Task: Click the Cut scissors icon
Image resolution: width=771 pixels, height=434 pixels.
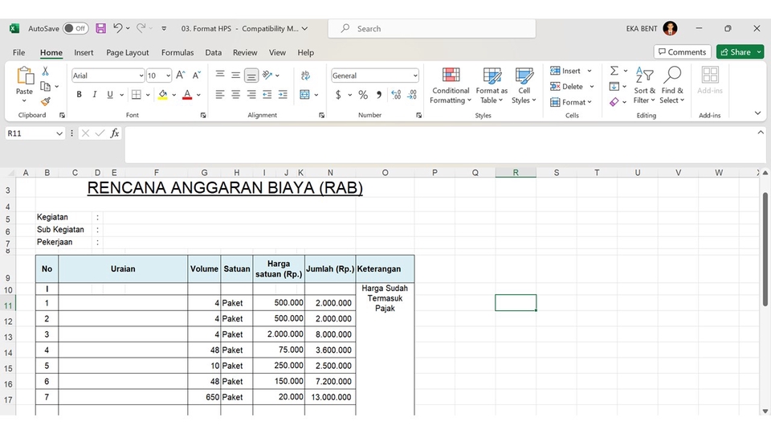Action: [45, 72]
